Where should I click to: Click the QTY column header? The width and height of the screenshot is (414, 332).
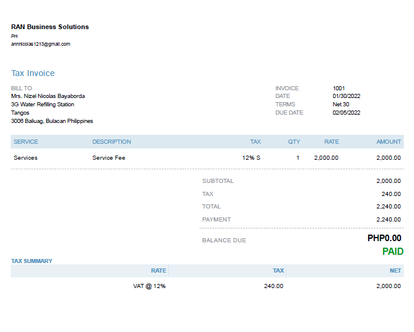pyautogui.click(x=294, y=142)
